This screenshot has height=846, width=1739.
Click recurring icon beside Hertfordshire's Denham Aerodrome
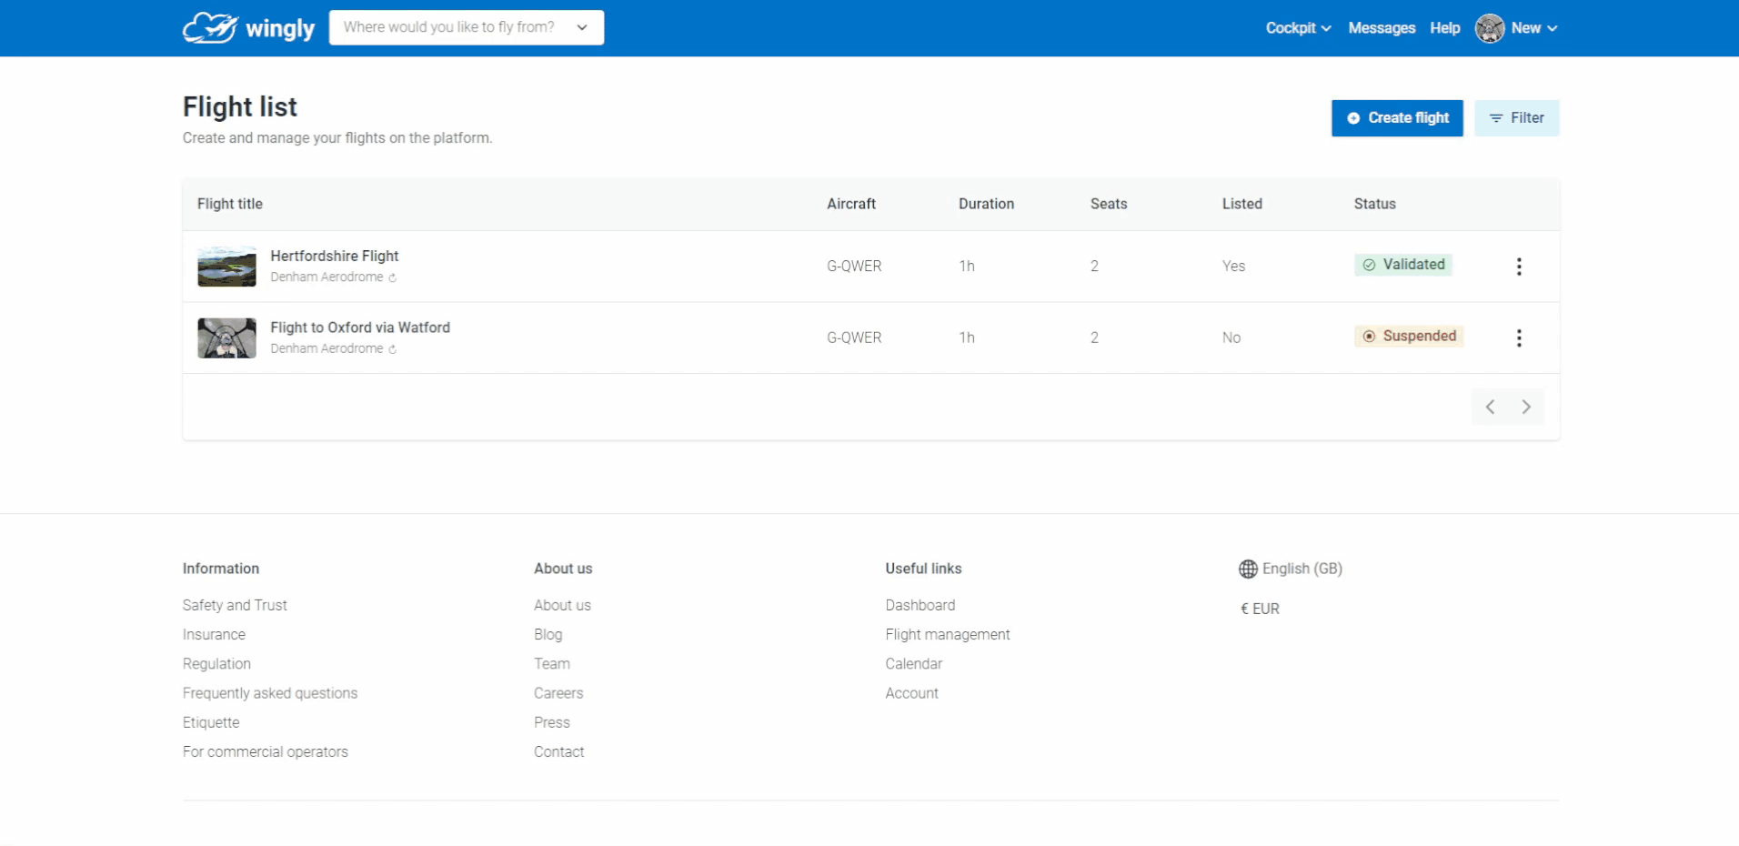pyautogui.click(x=393, y=278)
